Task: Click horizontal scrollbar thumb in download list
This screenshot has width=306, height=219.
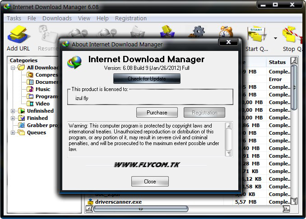Action: 141,209
